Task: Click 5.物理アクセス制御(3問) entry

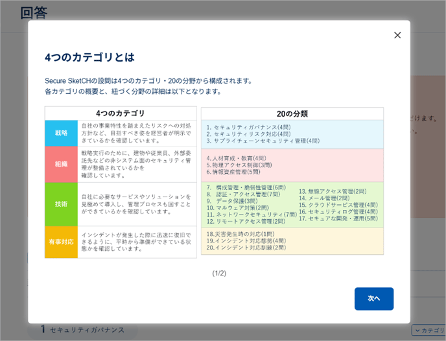Action: tap(239, 165)
